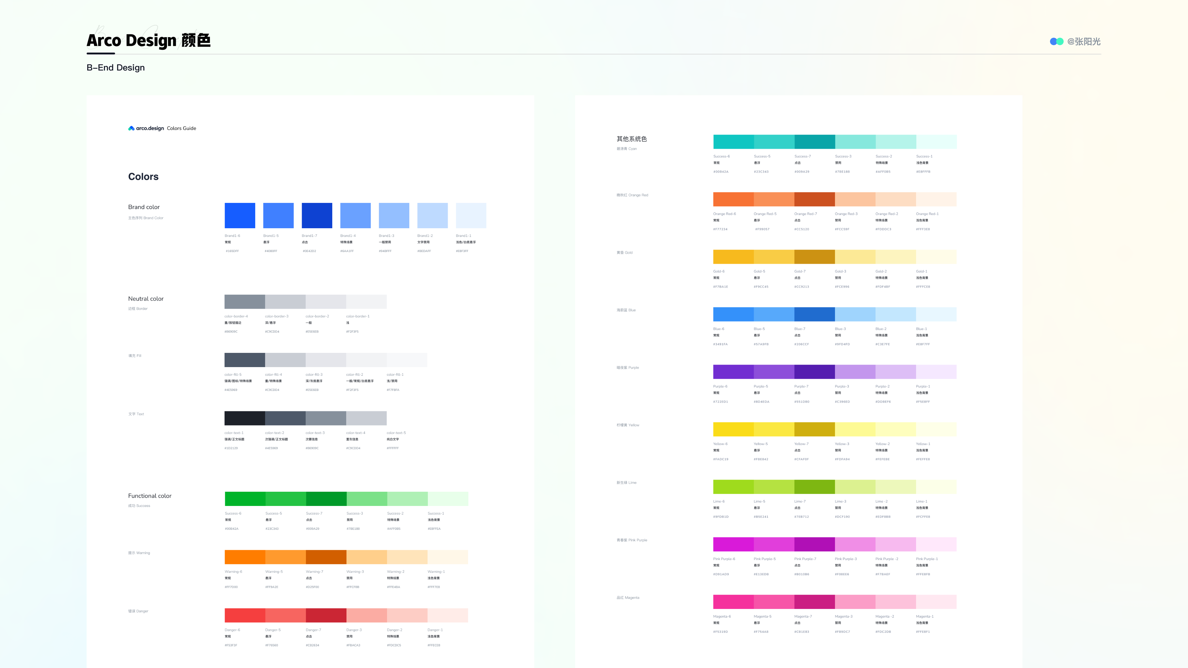Viewport: 1188px width, 668px height.
Task: Click the arco.design logo icon
Action: [131, 128]
